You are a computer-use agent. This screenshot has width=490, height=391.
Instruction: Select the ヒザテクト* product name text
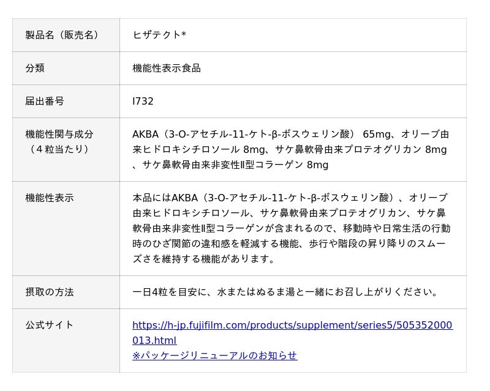coord(159,35)
